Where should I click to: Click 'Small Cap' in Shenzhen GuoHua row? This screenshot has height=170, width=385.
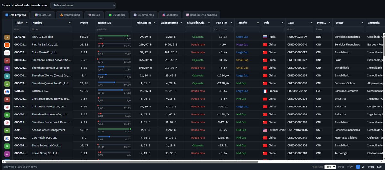pyautogui.click(x=242, y=60)
